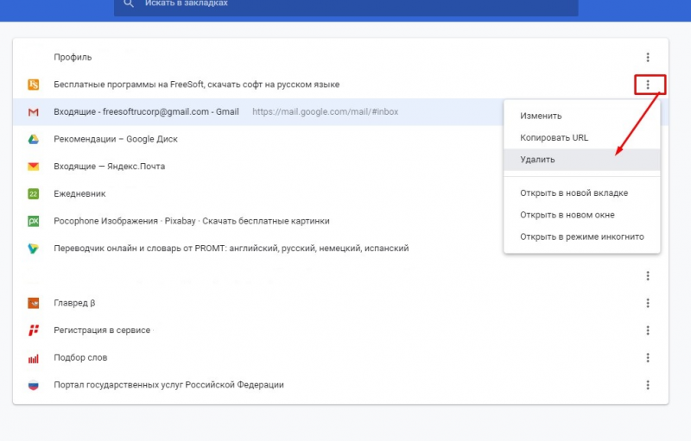691x441 pixels.
Task: Select the Pocophone Изображения Pixabay bookmark
Action: (x=258, y=221)
